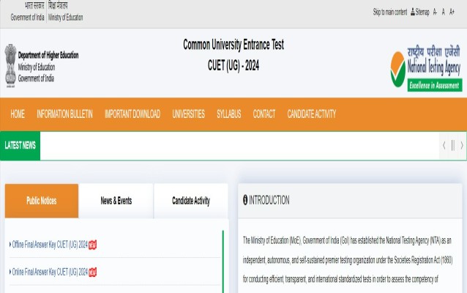The image size is (467, 293).
Task: Open INFORMATION BULLETIN menu
Action: click(64, 114)
